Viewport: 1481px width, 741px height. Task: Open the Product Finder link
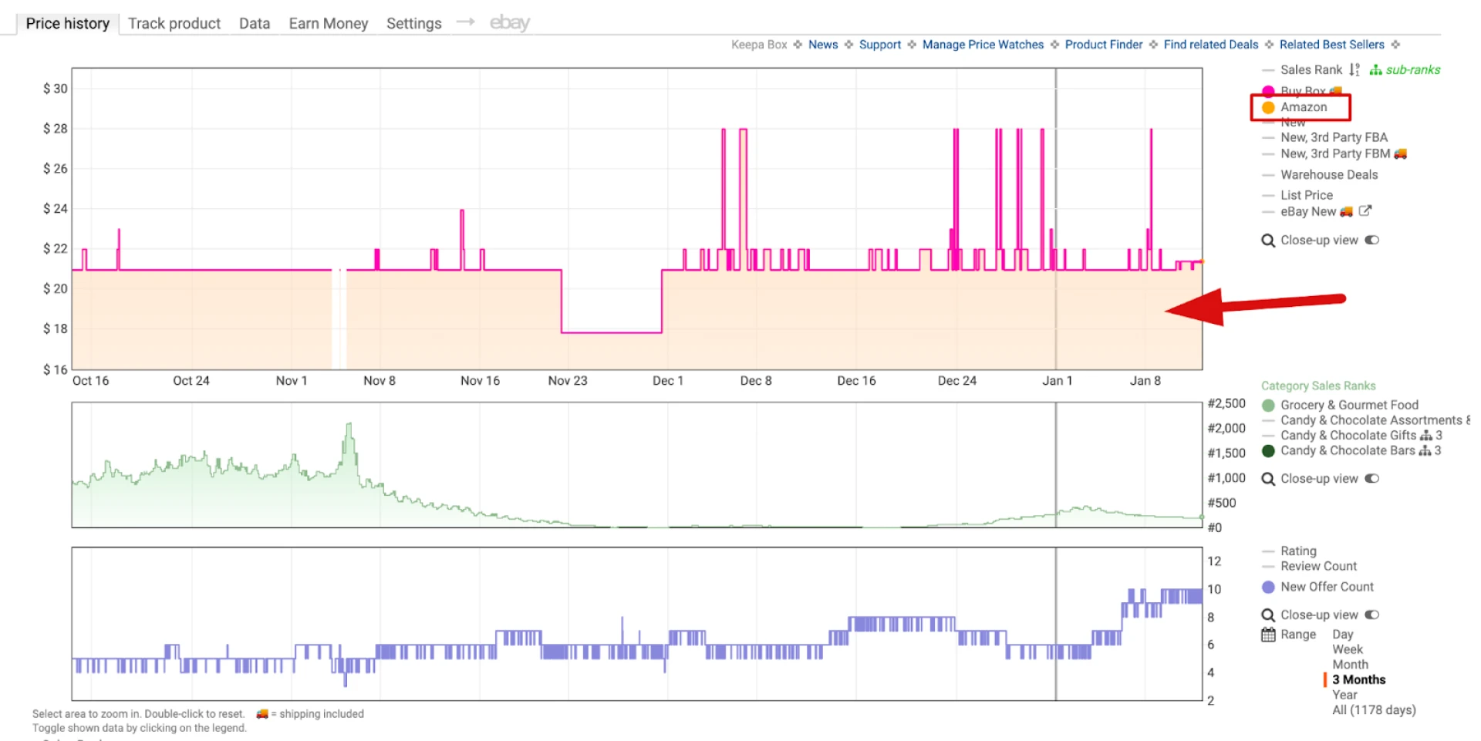tap(1103, 44)
